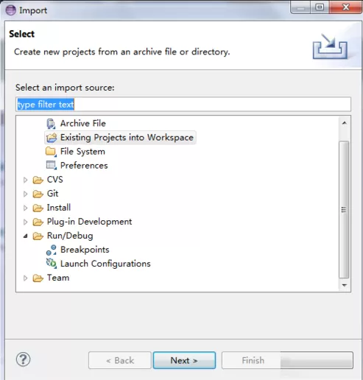Click the Back button

(120, 360)
